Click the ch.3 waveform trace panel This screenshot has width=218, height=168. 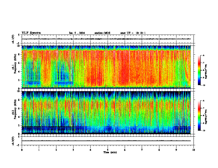pos(108,141)
